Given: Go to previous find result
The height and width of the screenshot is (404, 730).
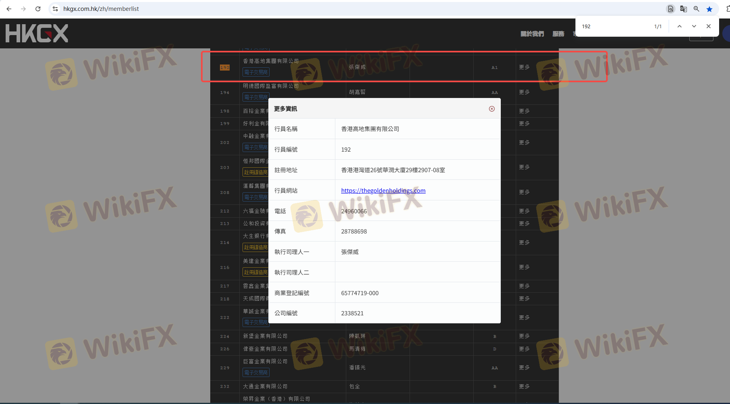Looking at the screenshot, I should coord(679,26).
